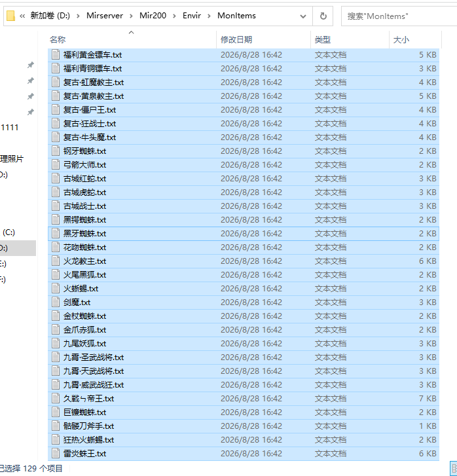
Task: Select file icon of 古城战士.txt
Action: click(56, 206)
